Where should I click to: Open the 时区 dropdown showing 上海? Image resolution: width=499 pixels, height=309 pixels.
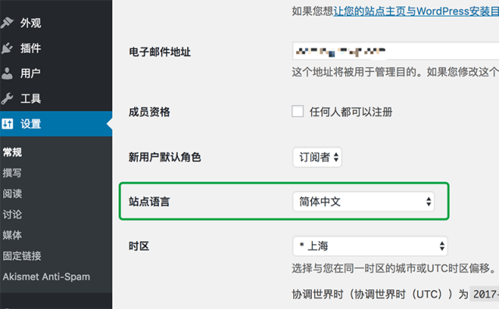tap(370, 246)
